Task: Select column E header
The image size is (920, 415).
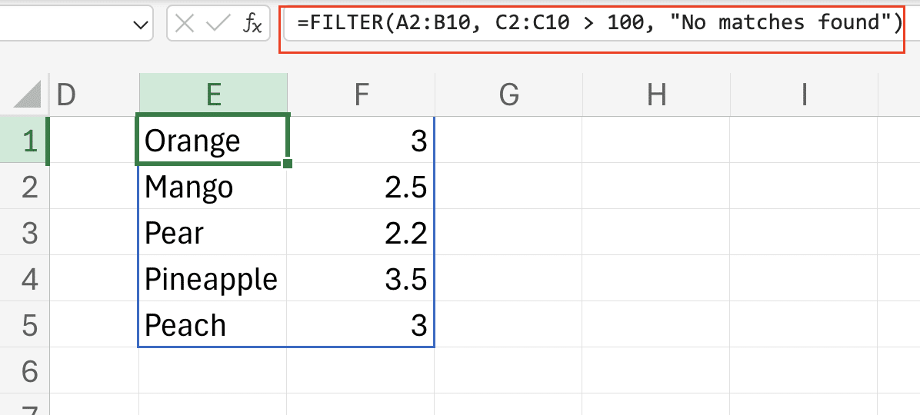Action: (x=213, y=94)
